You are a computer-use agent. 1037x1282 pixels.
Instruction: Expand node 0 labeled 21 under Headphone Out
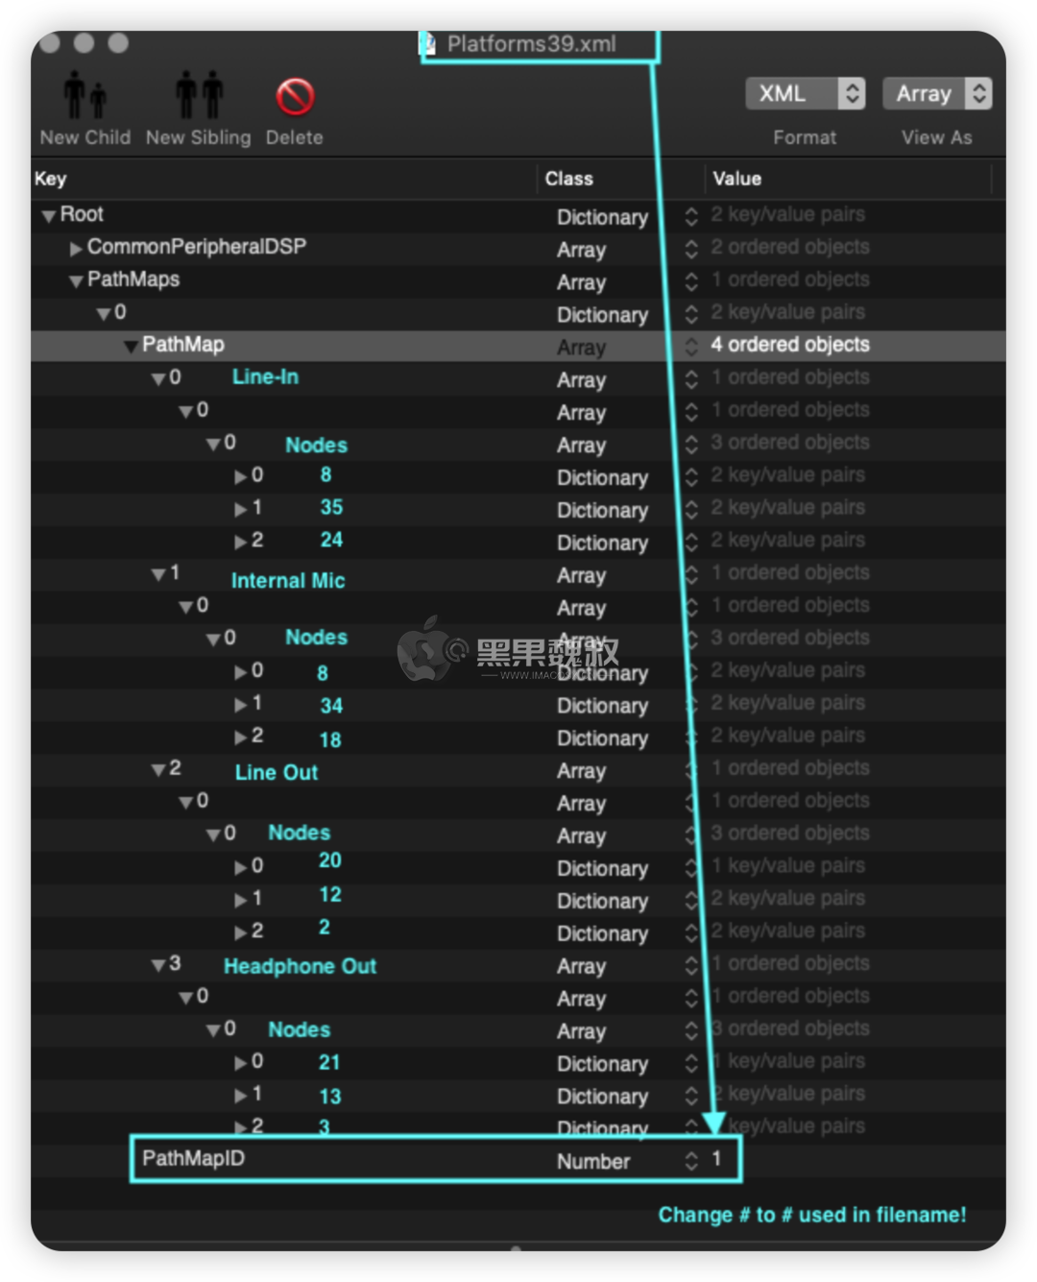240,1063
